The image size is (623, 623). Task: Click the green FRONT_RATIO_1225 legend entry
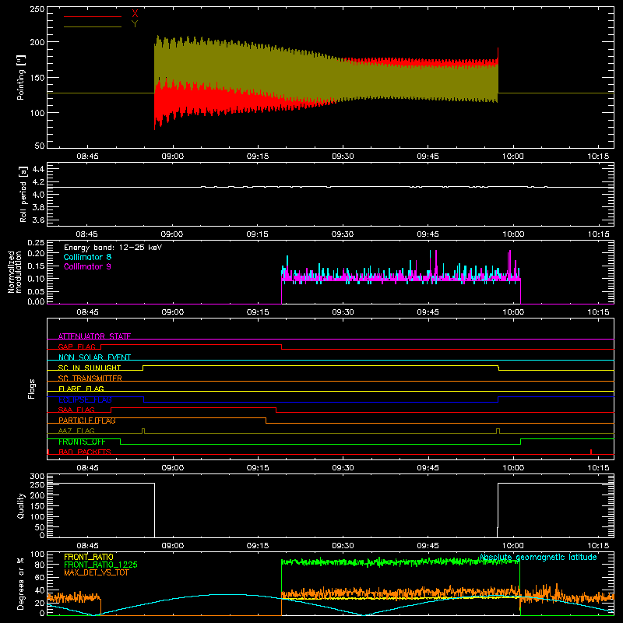[100, 565]
